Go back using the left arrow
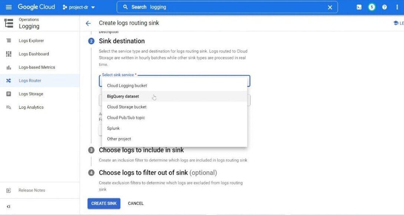 point(88,23)
